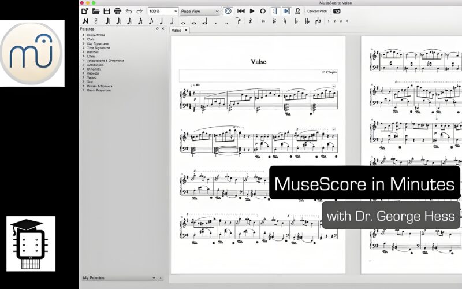Select the double whole note duration

click(194, 22)
